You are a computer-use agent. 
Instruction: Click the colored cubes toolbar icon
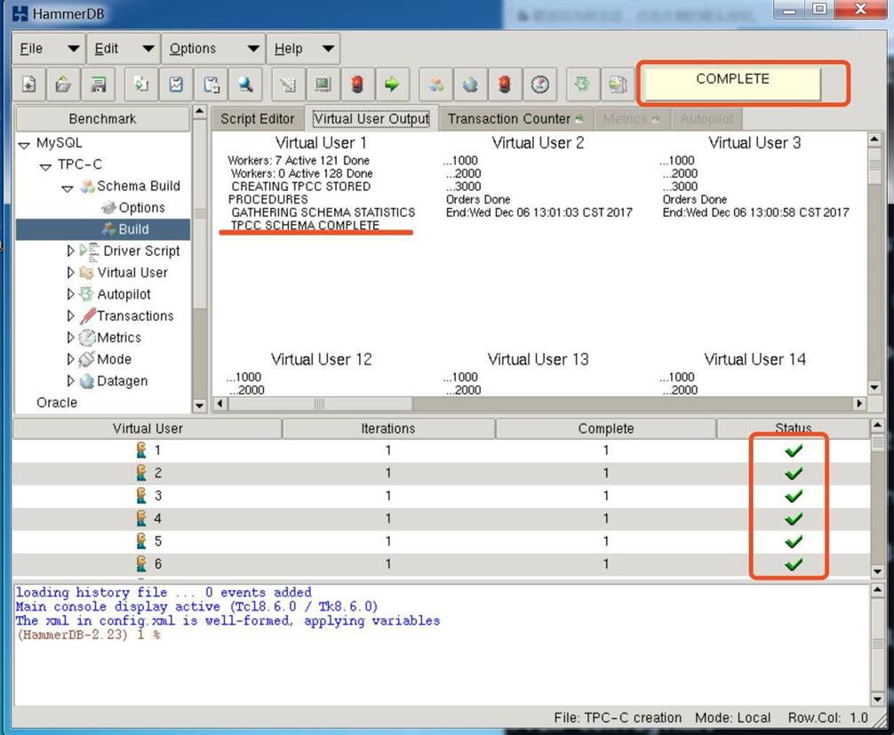436,84
